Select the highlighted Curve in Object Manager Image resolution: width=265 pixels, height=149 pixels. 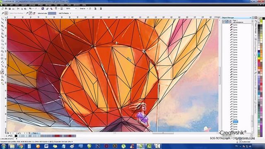[235, 122]
